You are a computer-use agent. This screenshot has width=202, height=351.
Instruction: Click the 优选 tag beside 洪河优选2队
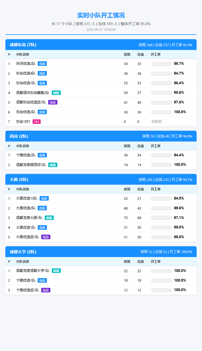(x=42, y=64)
